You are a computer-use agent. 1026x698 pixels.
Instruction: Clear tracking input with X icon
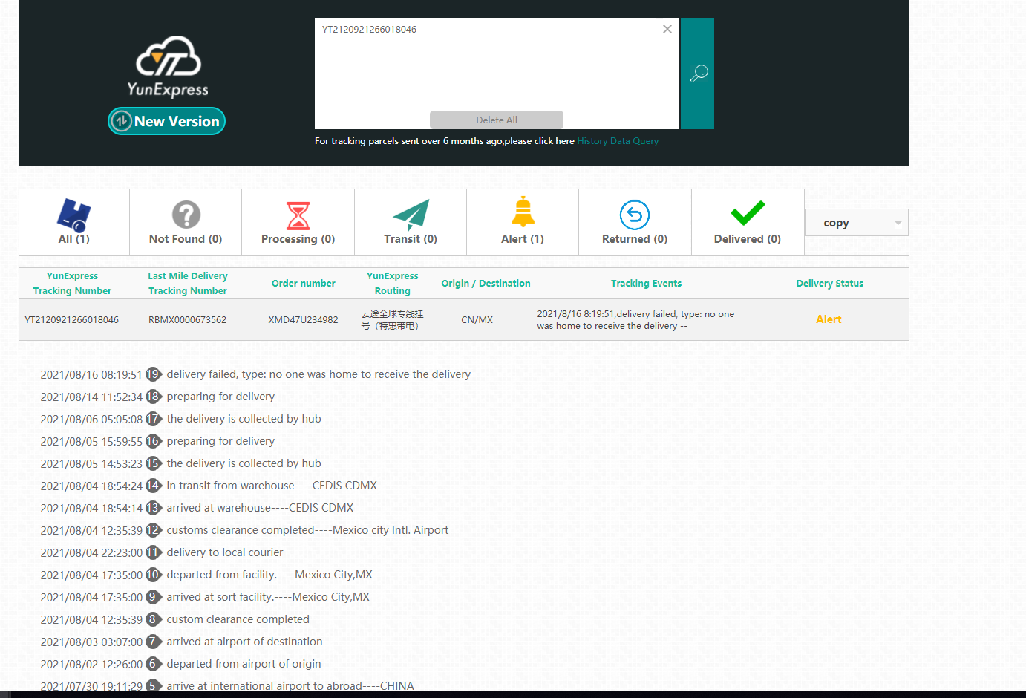[x=667, y=29]
